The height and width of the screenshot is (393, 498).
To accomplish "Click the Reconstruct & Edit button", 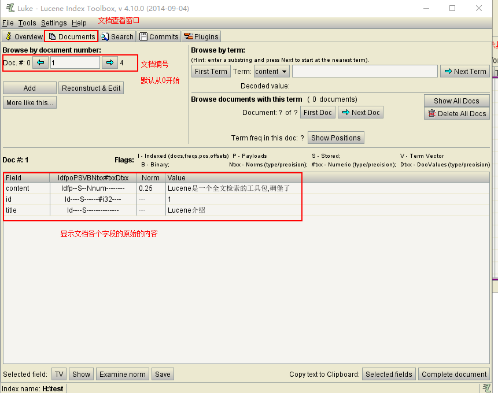I will pos(91,88).
